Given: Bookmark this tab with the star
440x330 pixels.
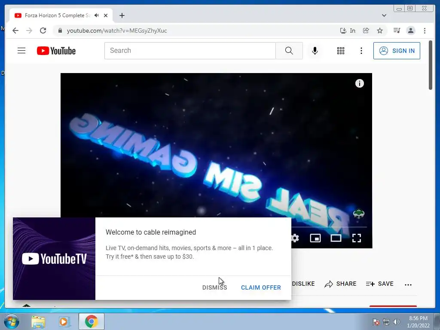Looking at the screenshot, I should point(380,31).
